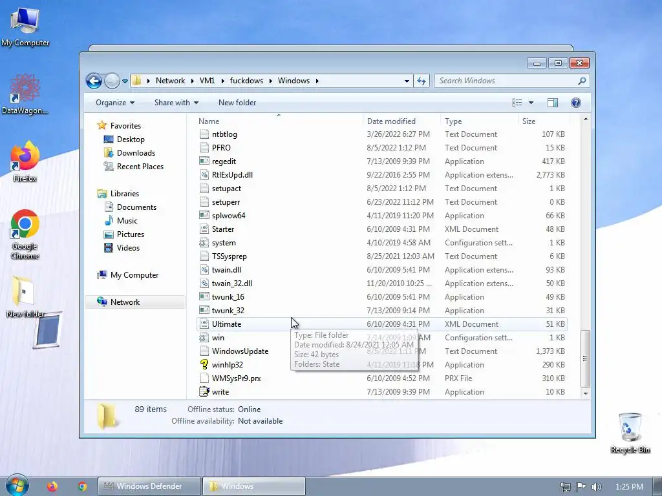Select the regedit application icon
This screenshot has width=662, height=496.
point(204,161)
